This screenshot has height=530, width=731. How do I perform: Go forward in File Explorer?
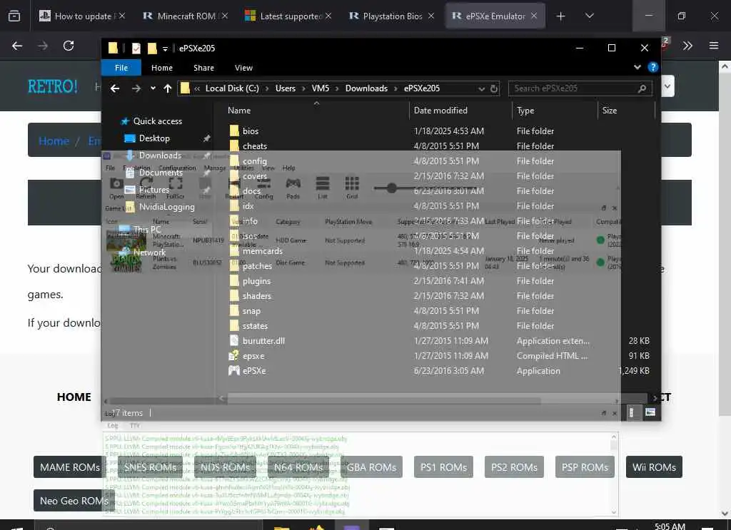coord(136,88)
